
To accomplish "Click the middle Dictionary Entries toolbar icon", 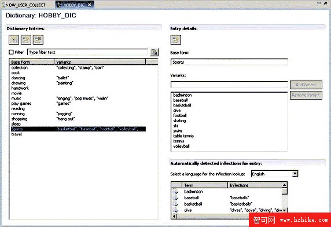I will point(26,40).
